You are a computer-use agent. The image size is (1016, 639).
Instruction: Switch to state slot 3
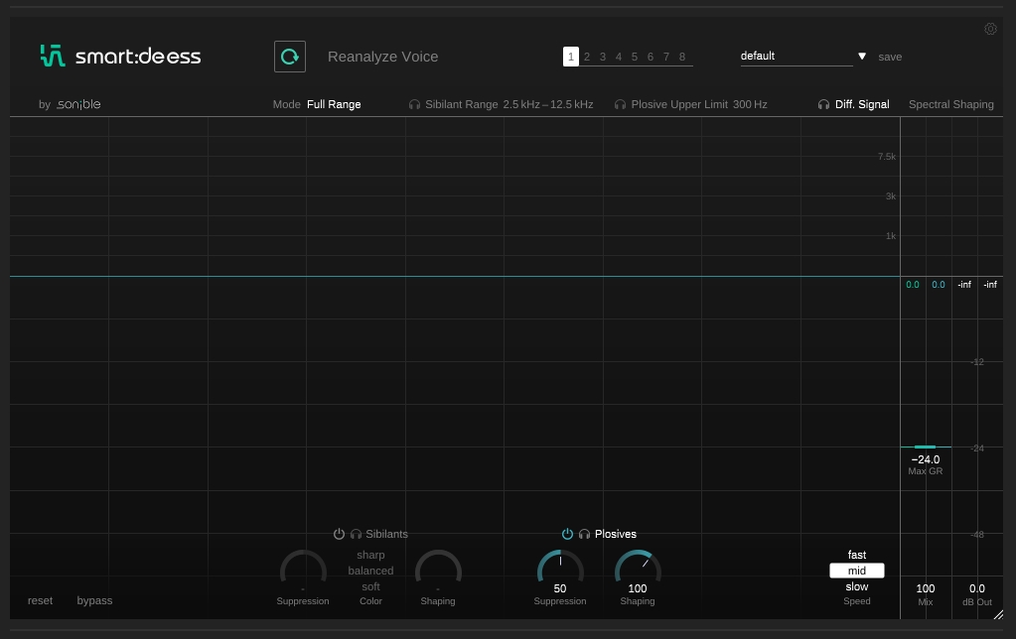[603, 57]
